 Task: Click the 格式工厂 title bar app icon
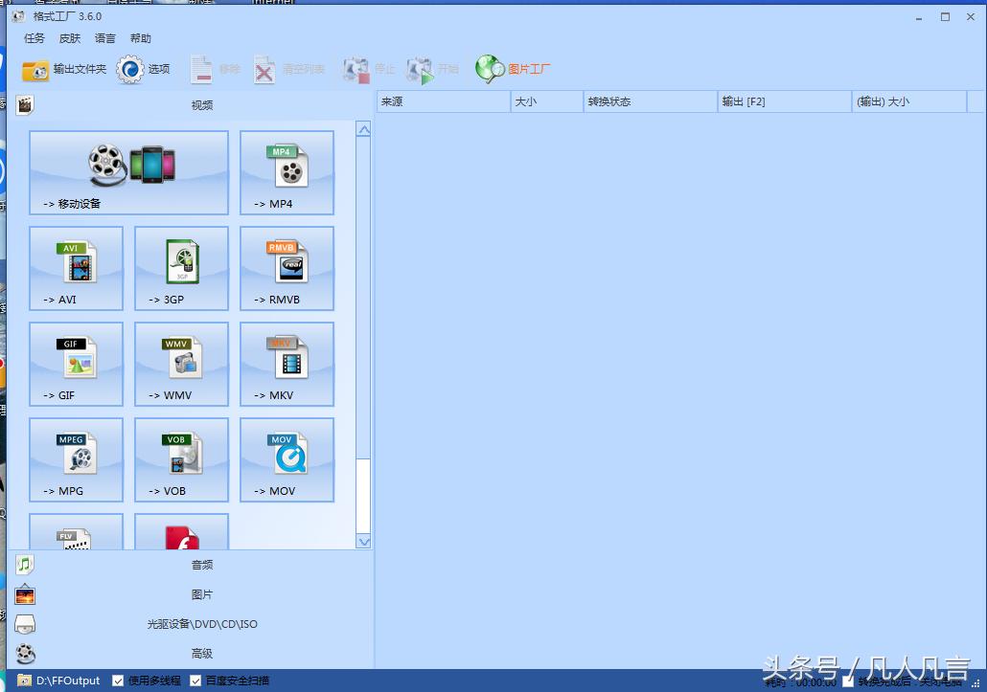(18, 16)
